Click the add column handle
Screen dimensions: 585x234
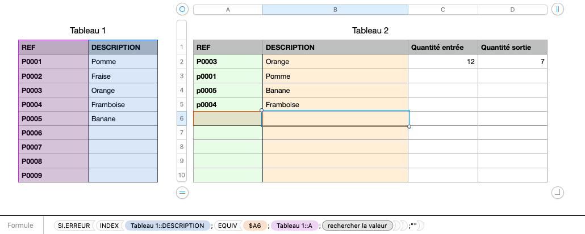tap(557, 9)
